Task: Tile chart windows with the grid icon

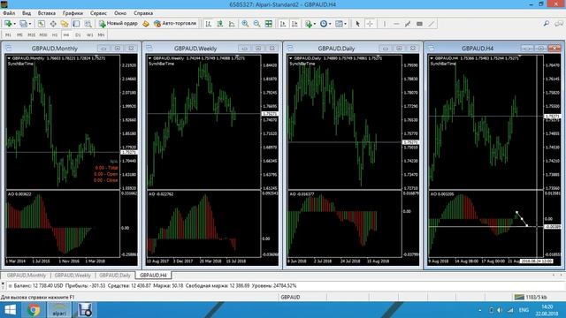Action: pos(269,24)
